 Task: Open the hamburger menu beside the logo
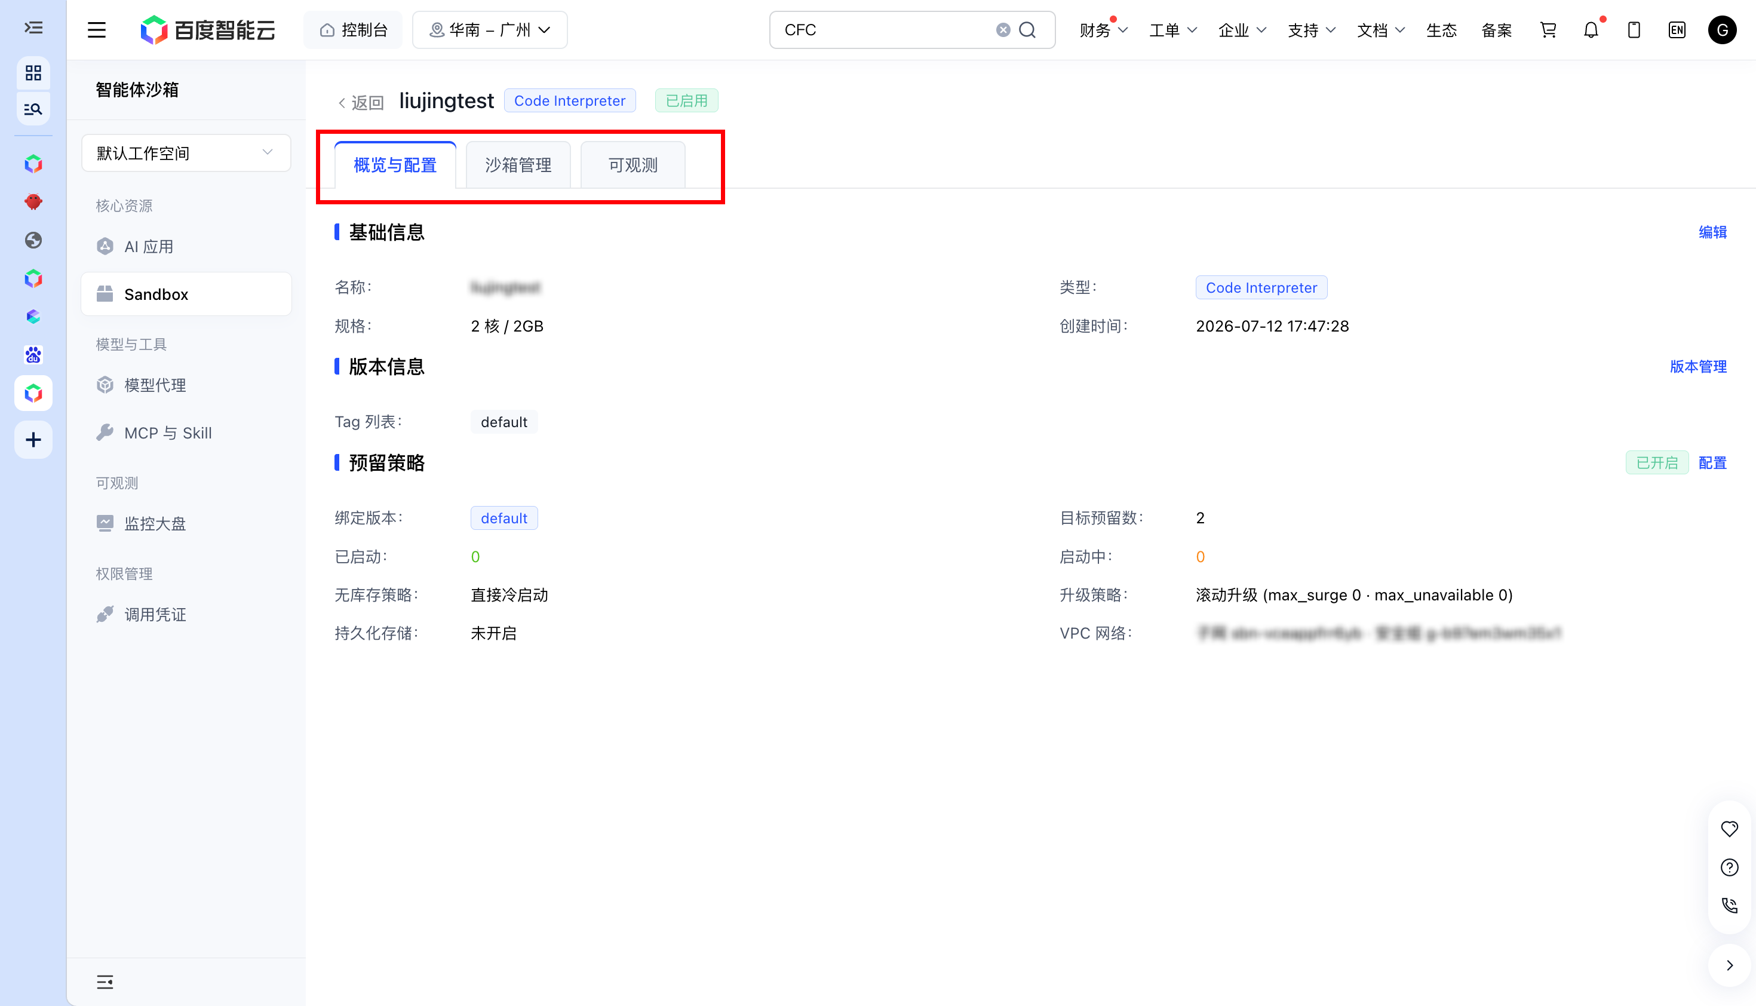(x=97, y=30)
